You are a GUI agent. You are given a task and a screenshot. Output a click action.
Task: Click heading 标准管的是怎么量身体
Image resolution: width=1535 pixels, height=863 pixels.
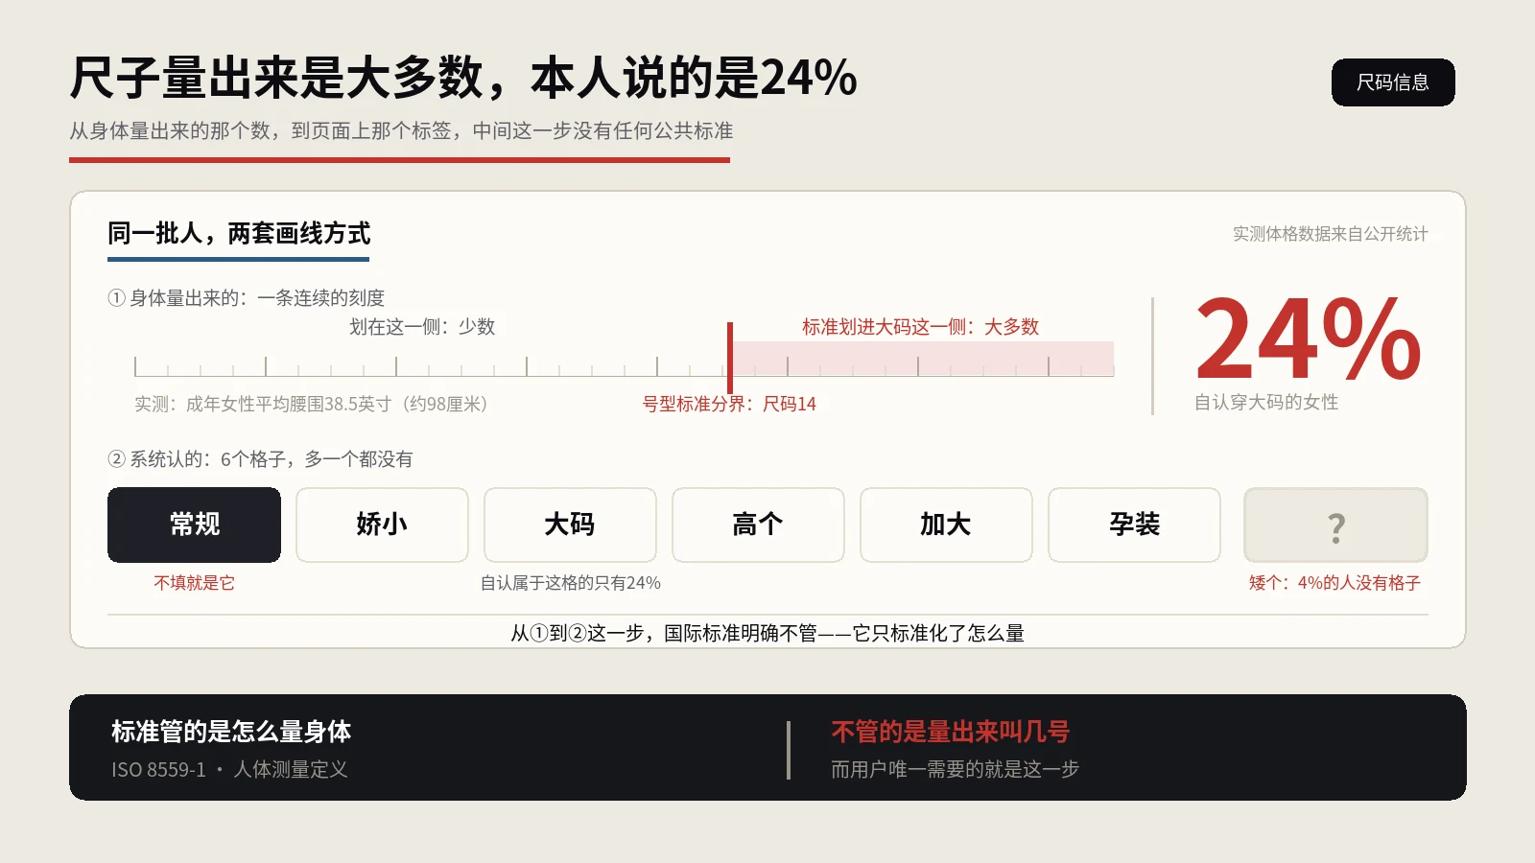click(x=231, y=732)
